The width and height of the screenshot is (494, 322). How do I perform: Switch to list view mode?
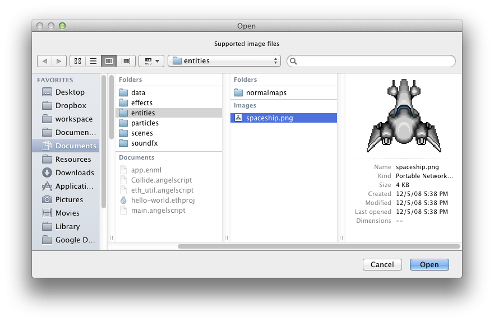pos(94,60)
